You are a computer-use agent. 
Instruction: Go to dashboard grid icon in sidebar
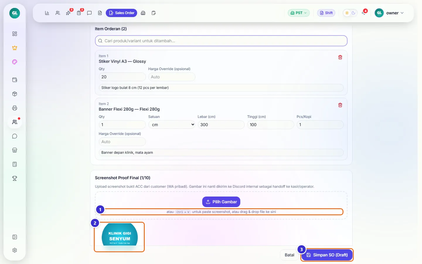(x=15, y=34)
